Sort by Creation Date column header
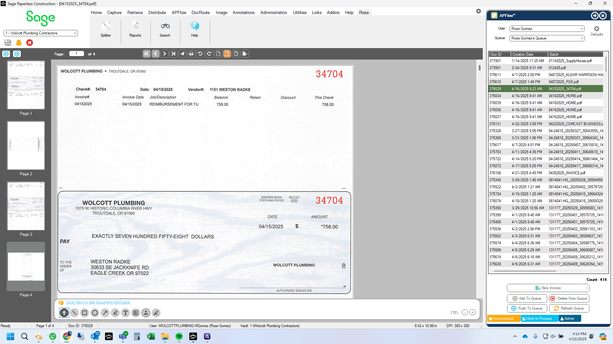 point(529,54)
